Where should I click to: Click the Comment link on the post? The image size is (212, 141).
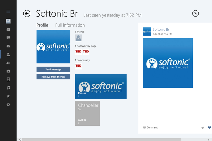point(152,128)
